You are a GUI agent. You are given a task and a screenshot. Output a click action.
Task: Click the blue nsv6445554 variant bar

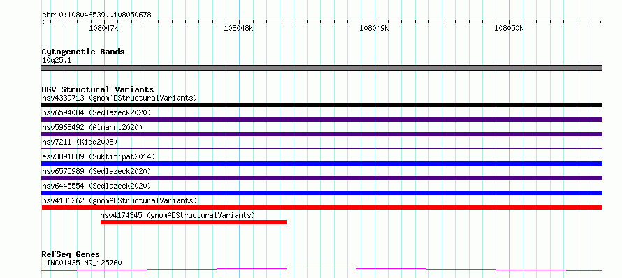pos(321,193)
